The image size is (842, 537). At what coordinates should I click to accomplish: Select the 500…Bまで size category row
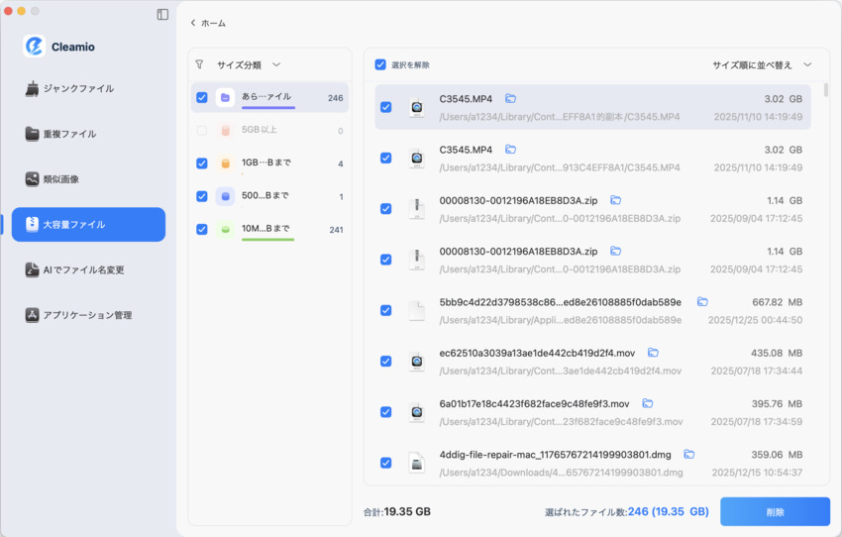(267, 196)
